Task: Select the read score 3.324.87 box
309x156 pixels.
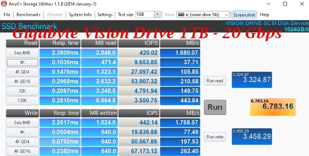Action: [x=252, y=80]
